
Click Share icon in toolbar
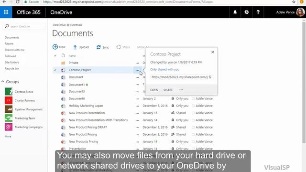tap(119, 47)
